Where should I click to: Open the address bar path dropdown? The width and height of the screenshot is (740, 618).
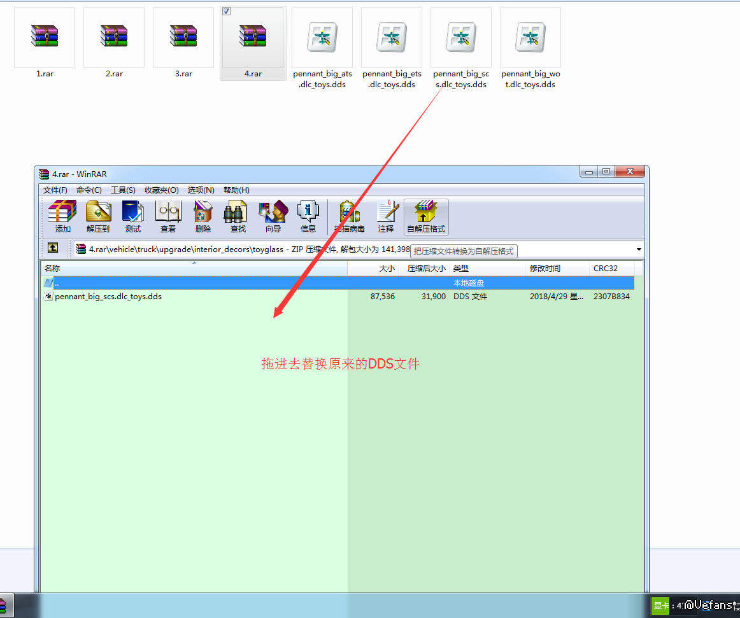[639, 249]
